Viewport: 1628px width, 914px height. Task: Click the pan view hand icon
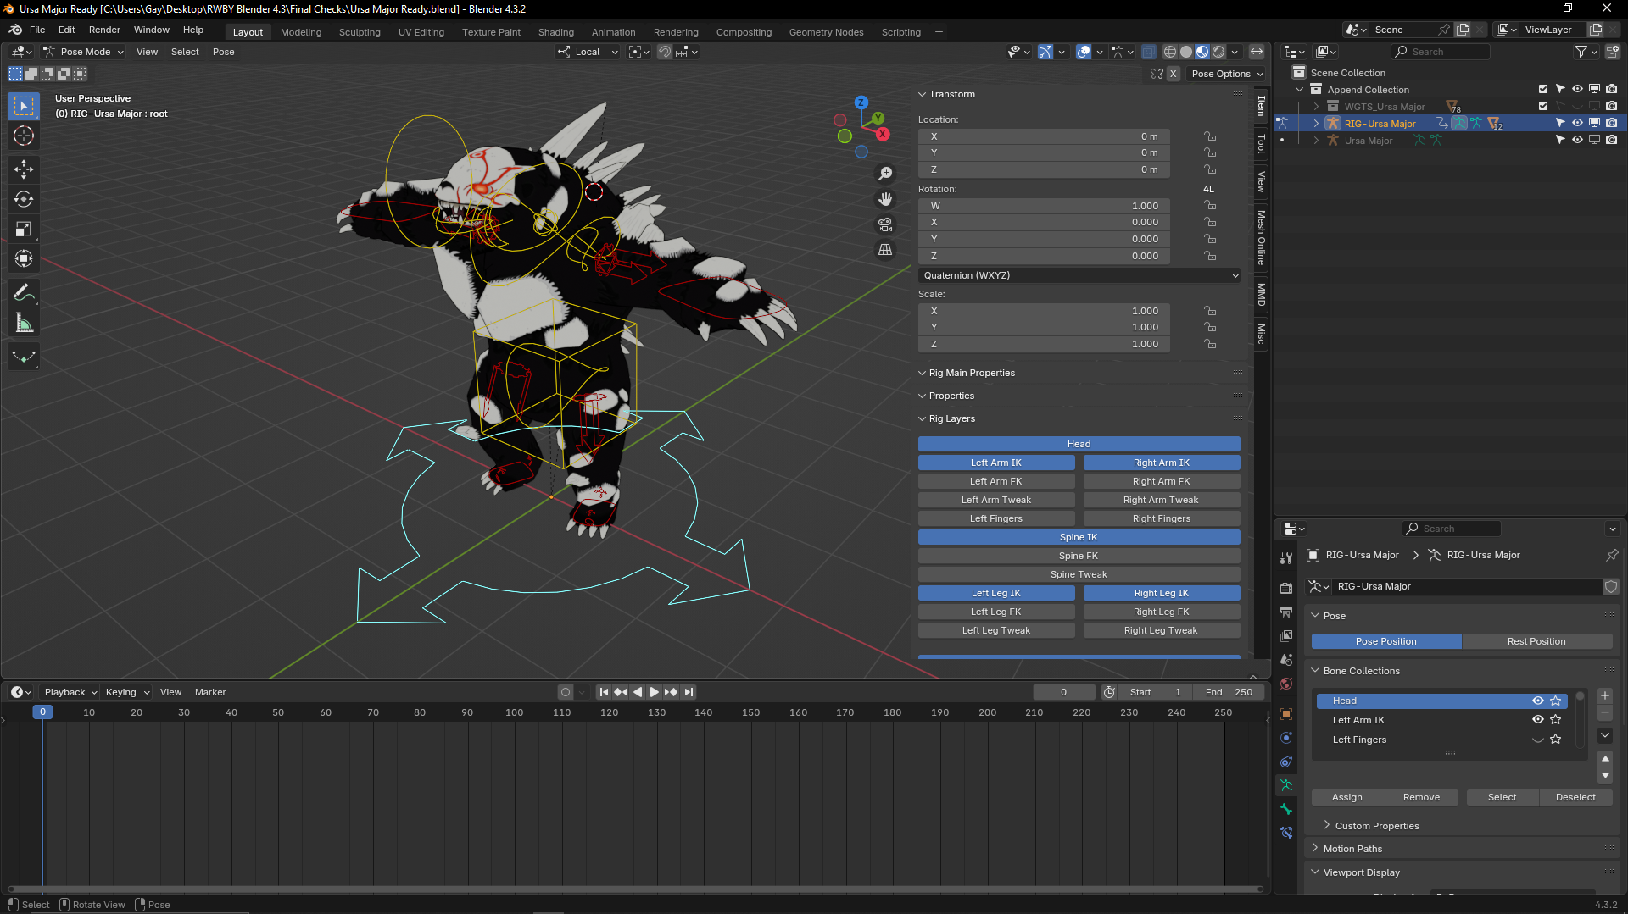tap(885, 198)
